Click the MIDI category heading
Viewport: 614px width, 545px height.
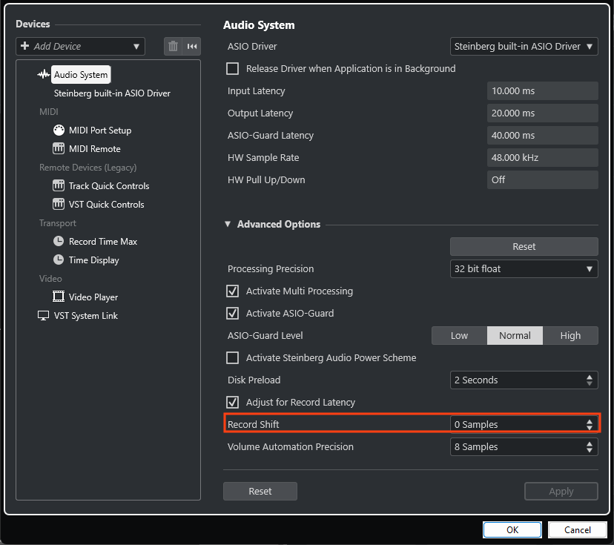click(x=48, y=111)
